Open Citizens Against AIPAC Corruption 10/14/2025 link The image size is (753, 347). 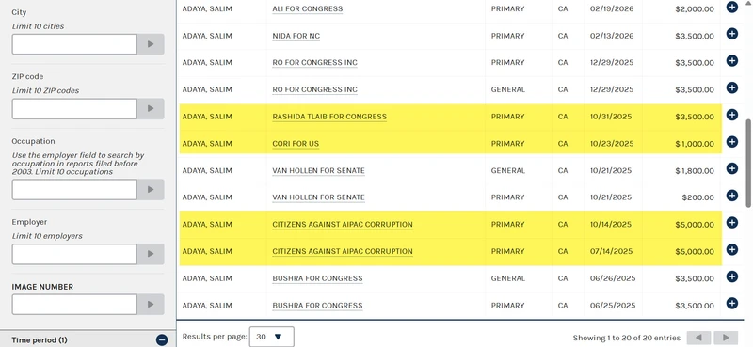[343, 224]
